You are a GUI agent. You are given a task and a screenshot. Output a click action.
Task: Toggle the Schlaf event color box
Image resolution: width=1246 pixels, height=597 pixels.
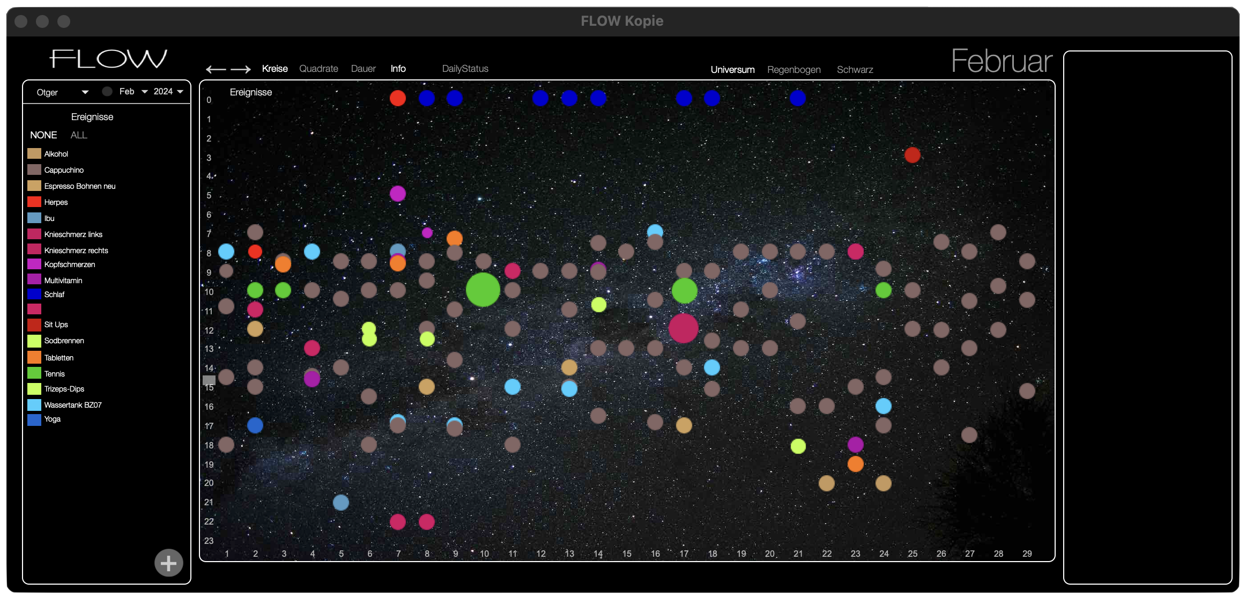click(34, 294)
